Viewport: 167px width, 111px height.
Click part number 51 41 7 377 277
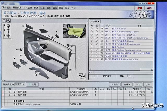pyautogui.click(x=137, y=92)
